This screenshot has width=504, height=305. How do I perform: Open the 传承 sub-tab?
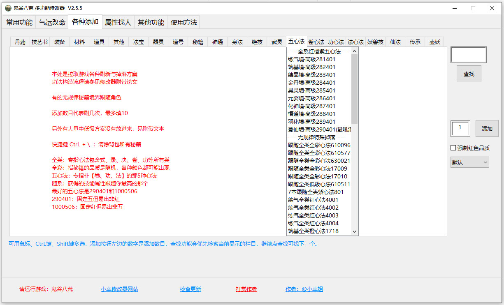click(415, 42)
